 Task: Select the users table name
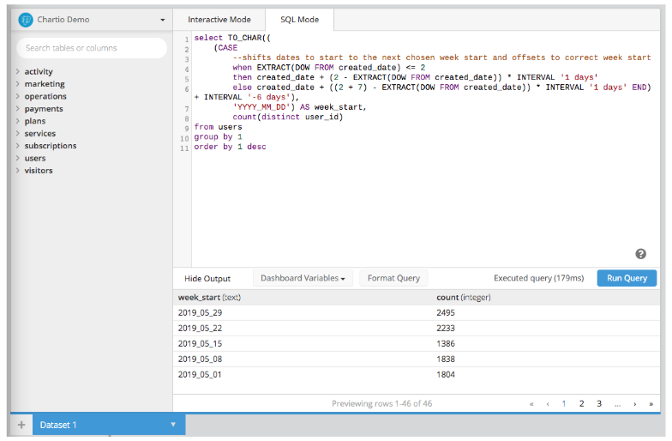pyautogui.click(x=35, y=158)
